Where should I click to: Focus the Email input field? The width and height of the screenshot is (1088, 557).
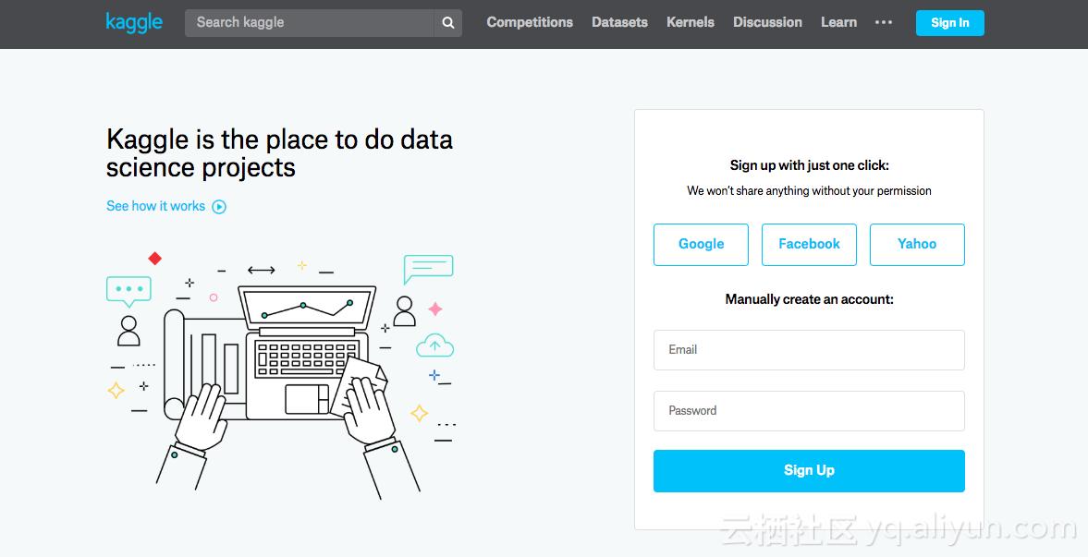coord(809,350)
